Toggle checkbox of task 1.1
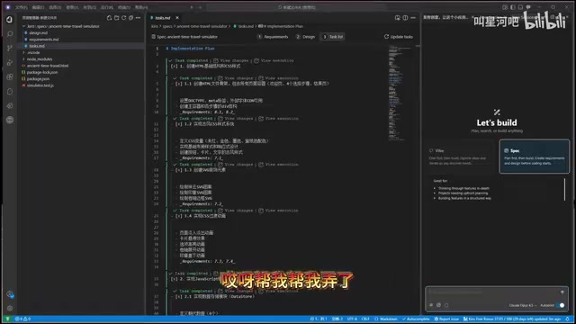This screenshot has height=324, width=576. pos(178,84)
